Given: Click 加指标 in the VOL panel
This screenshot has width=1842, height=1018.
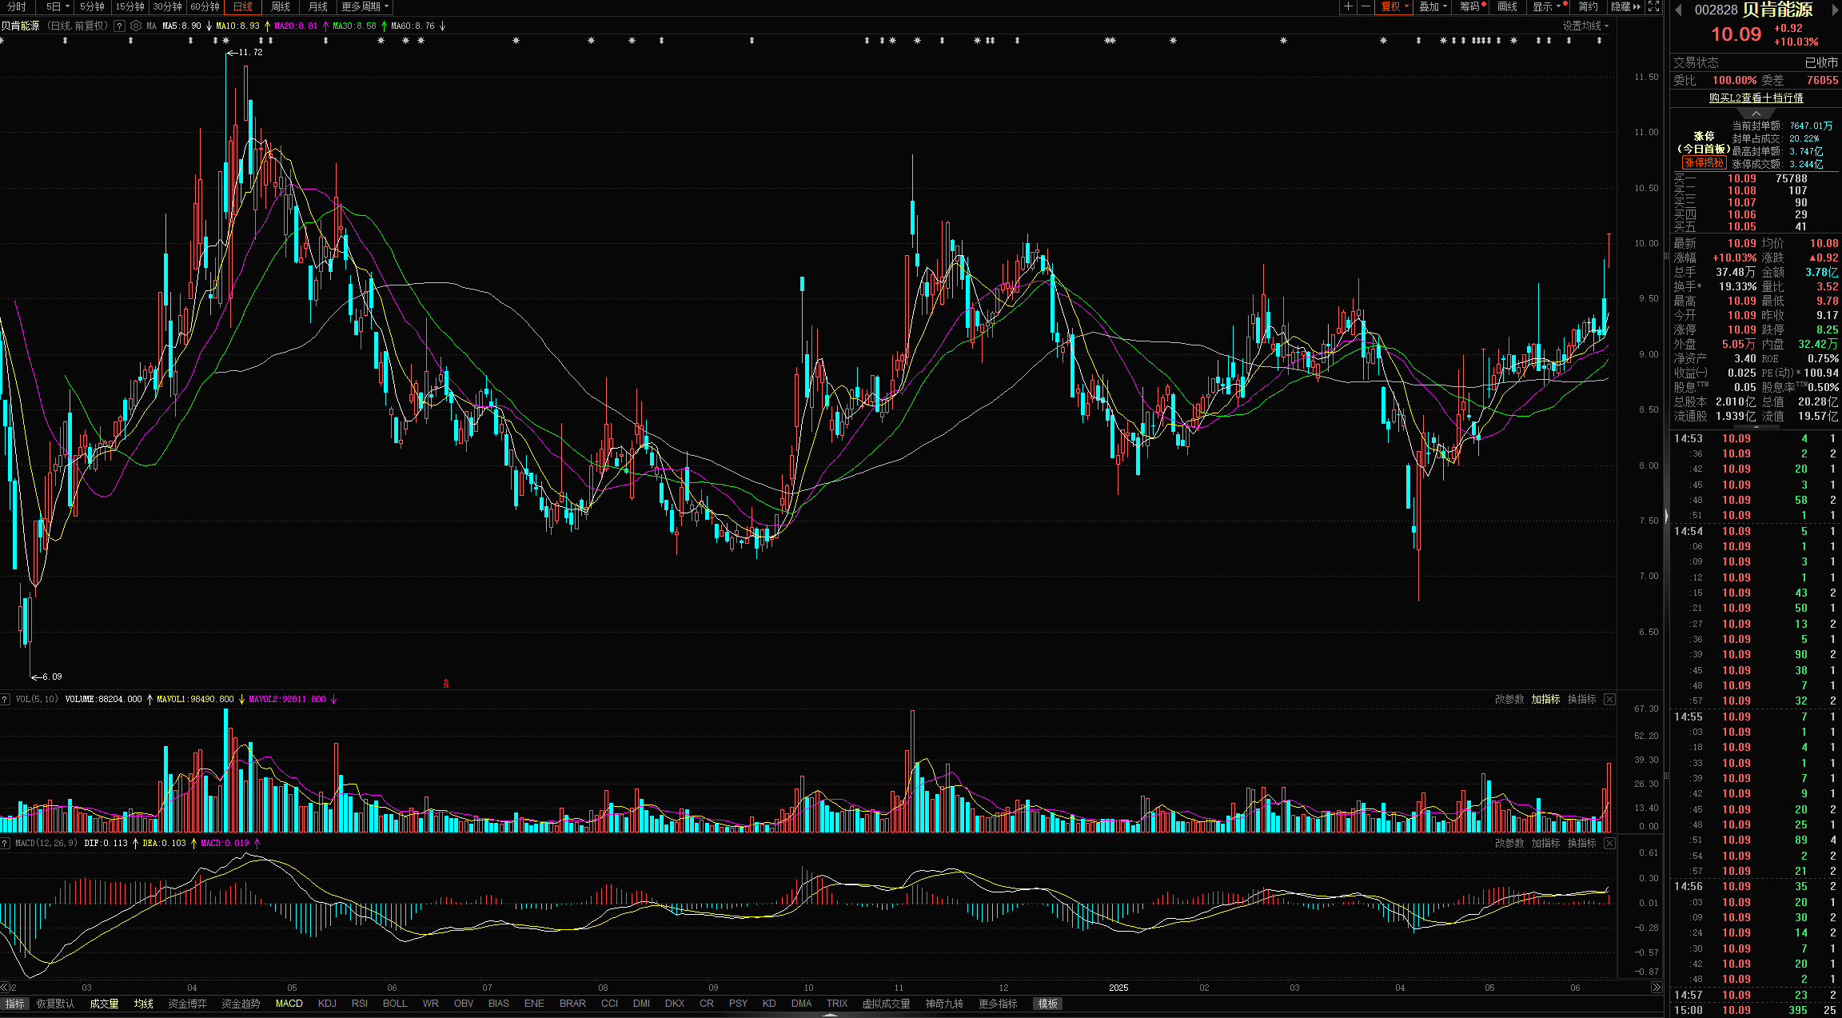Looking at the screenshot, I should pos(1545,699).
